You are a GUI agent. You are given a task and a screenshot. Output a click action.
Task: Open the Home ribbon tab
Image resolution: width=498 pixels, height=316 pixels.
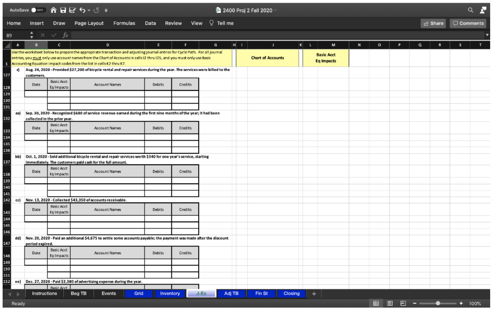[x=14, y=23]
